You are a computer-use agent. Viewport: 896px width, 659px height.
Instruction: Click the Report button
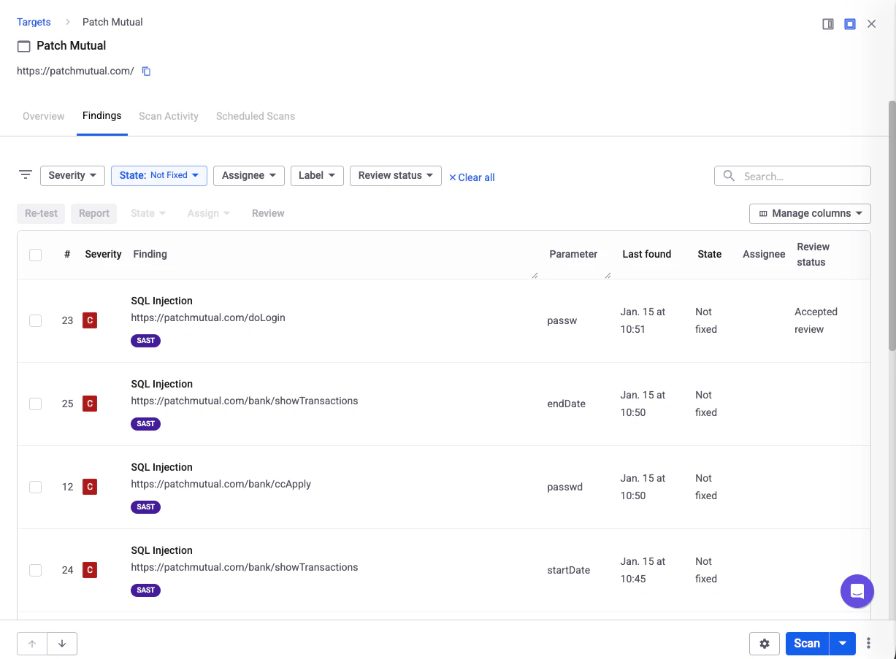[94, 213]
